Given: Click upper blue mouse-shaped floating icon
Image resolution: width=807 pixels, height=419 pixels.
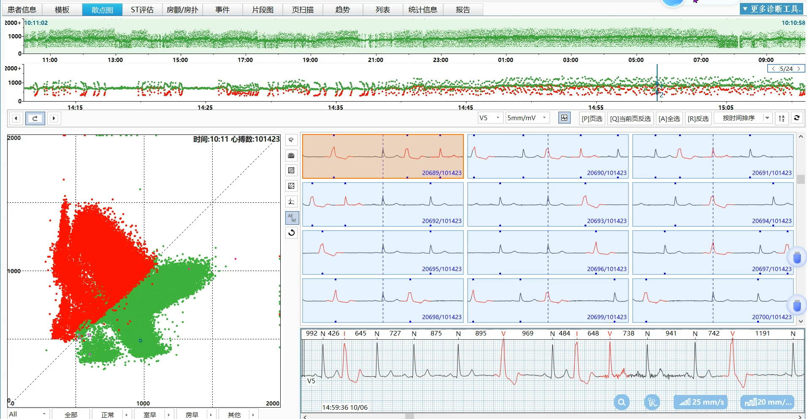Looking at the screenshot, I should pyautogui.click(x=797, y=257).
